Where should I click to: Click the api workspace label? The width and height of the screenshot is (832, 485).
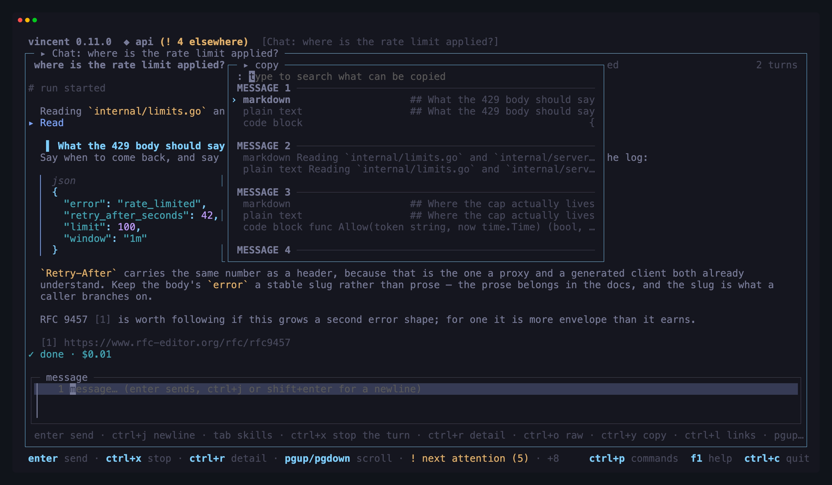144,42
